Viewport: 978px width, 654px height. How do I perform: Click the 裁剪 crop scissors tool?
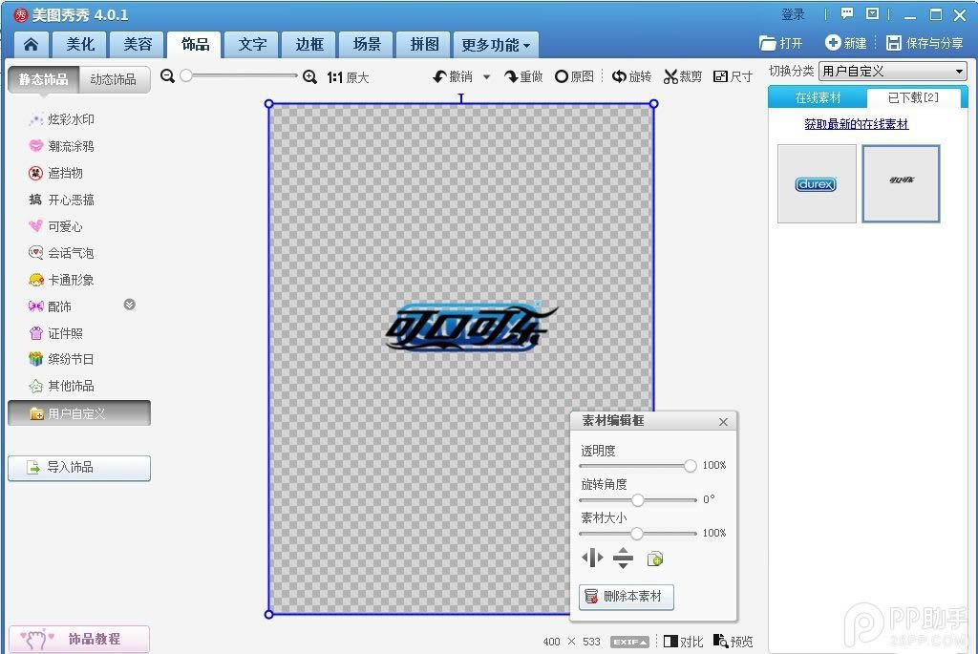point(683,76)
